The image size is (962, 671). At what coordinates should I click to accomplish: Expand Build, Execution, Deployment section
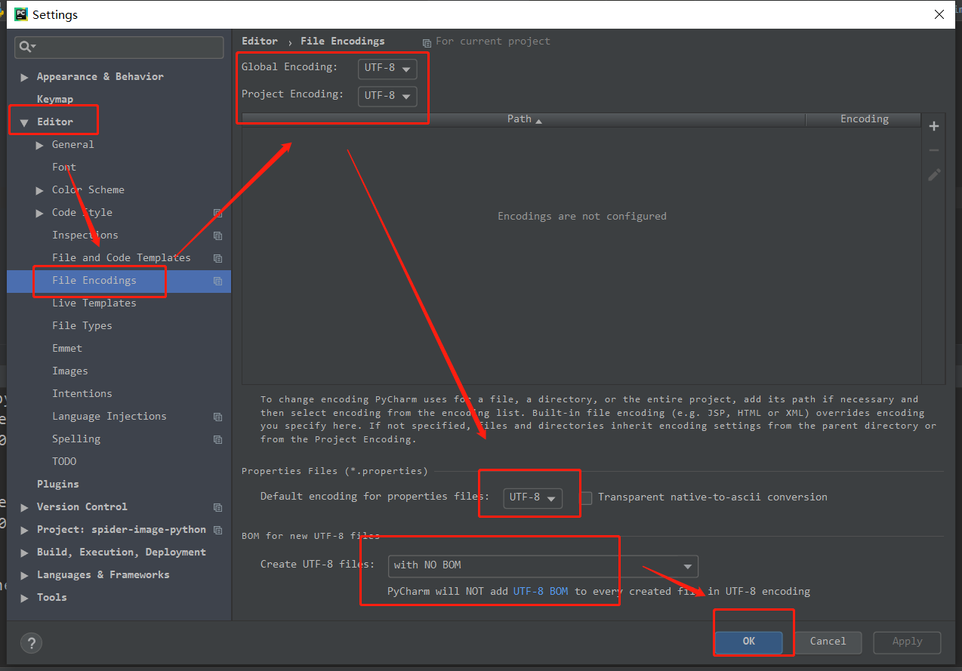pos(24,552)
